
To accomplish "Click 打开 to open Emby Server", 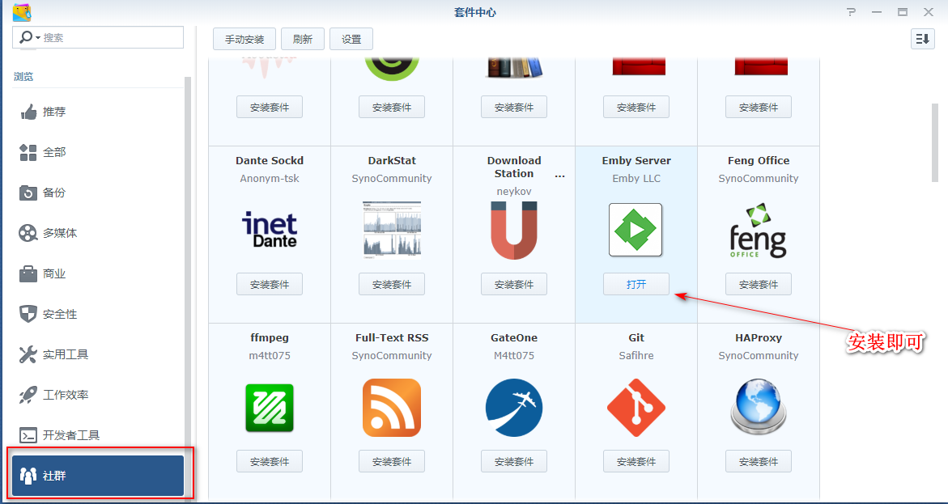I will click(x=636, y=284).
